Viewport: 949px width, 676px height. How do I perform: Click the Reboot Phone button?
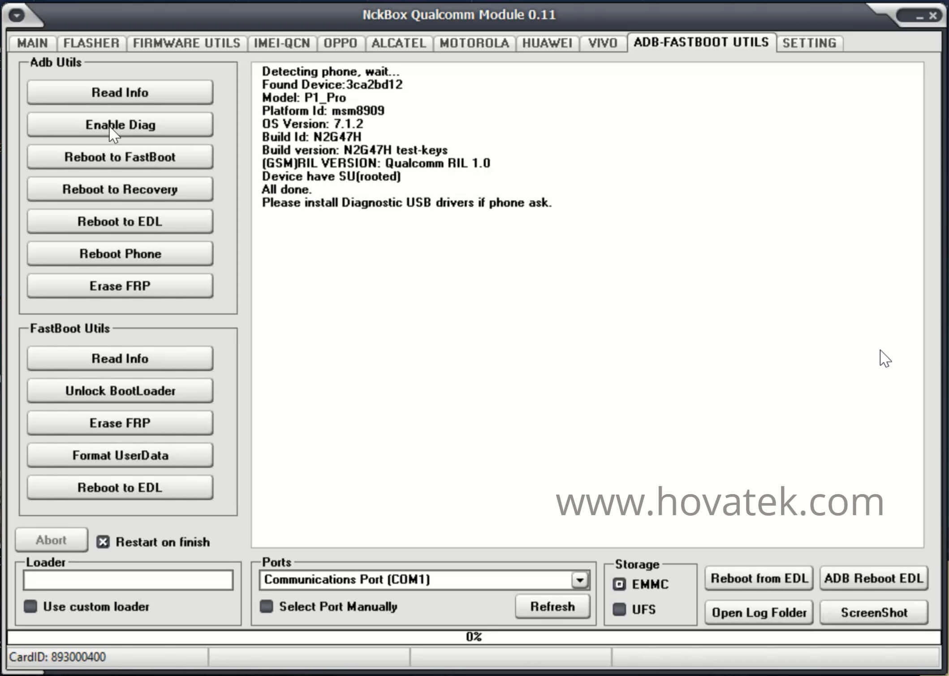coord(120,254)
